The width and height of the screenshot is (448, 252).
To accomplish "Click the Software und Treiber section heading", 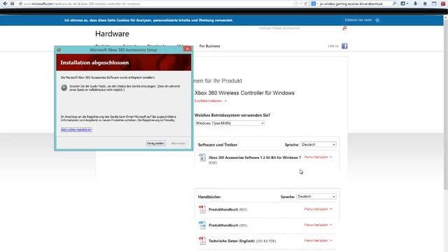I will (218, 145).
